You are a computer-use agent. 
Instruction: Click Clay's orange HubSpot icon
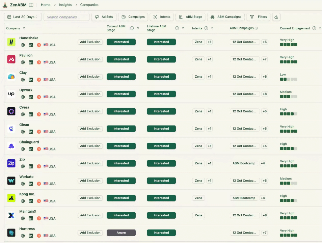(x=39, y=80)
